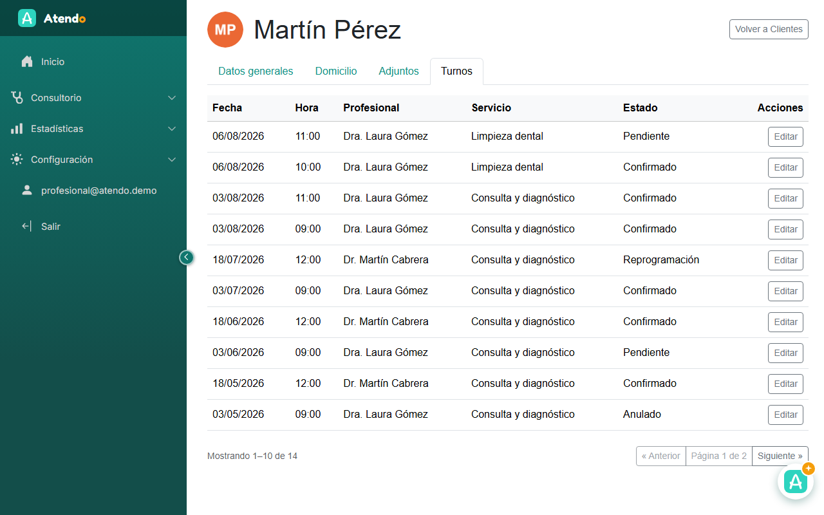Expand the Consultorio menu chevron
824x515 pixels.
click(x=172, y=98)
